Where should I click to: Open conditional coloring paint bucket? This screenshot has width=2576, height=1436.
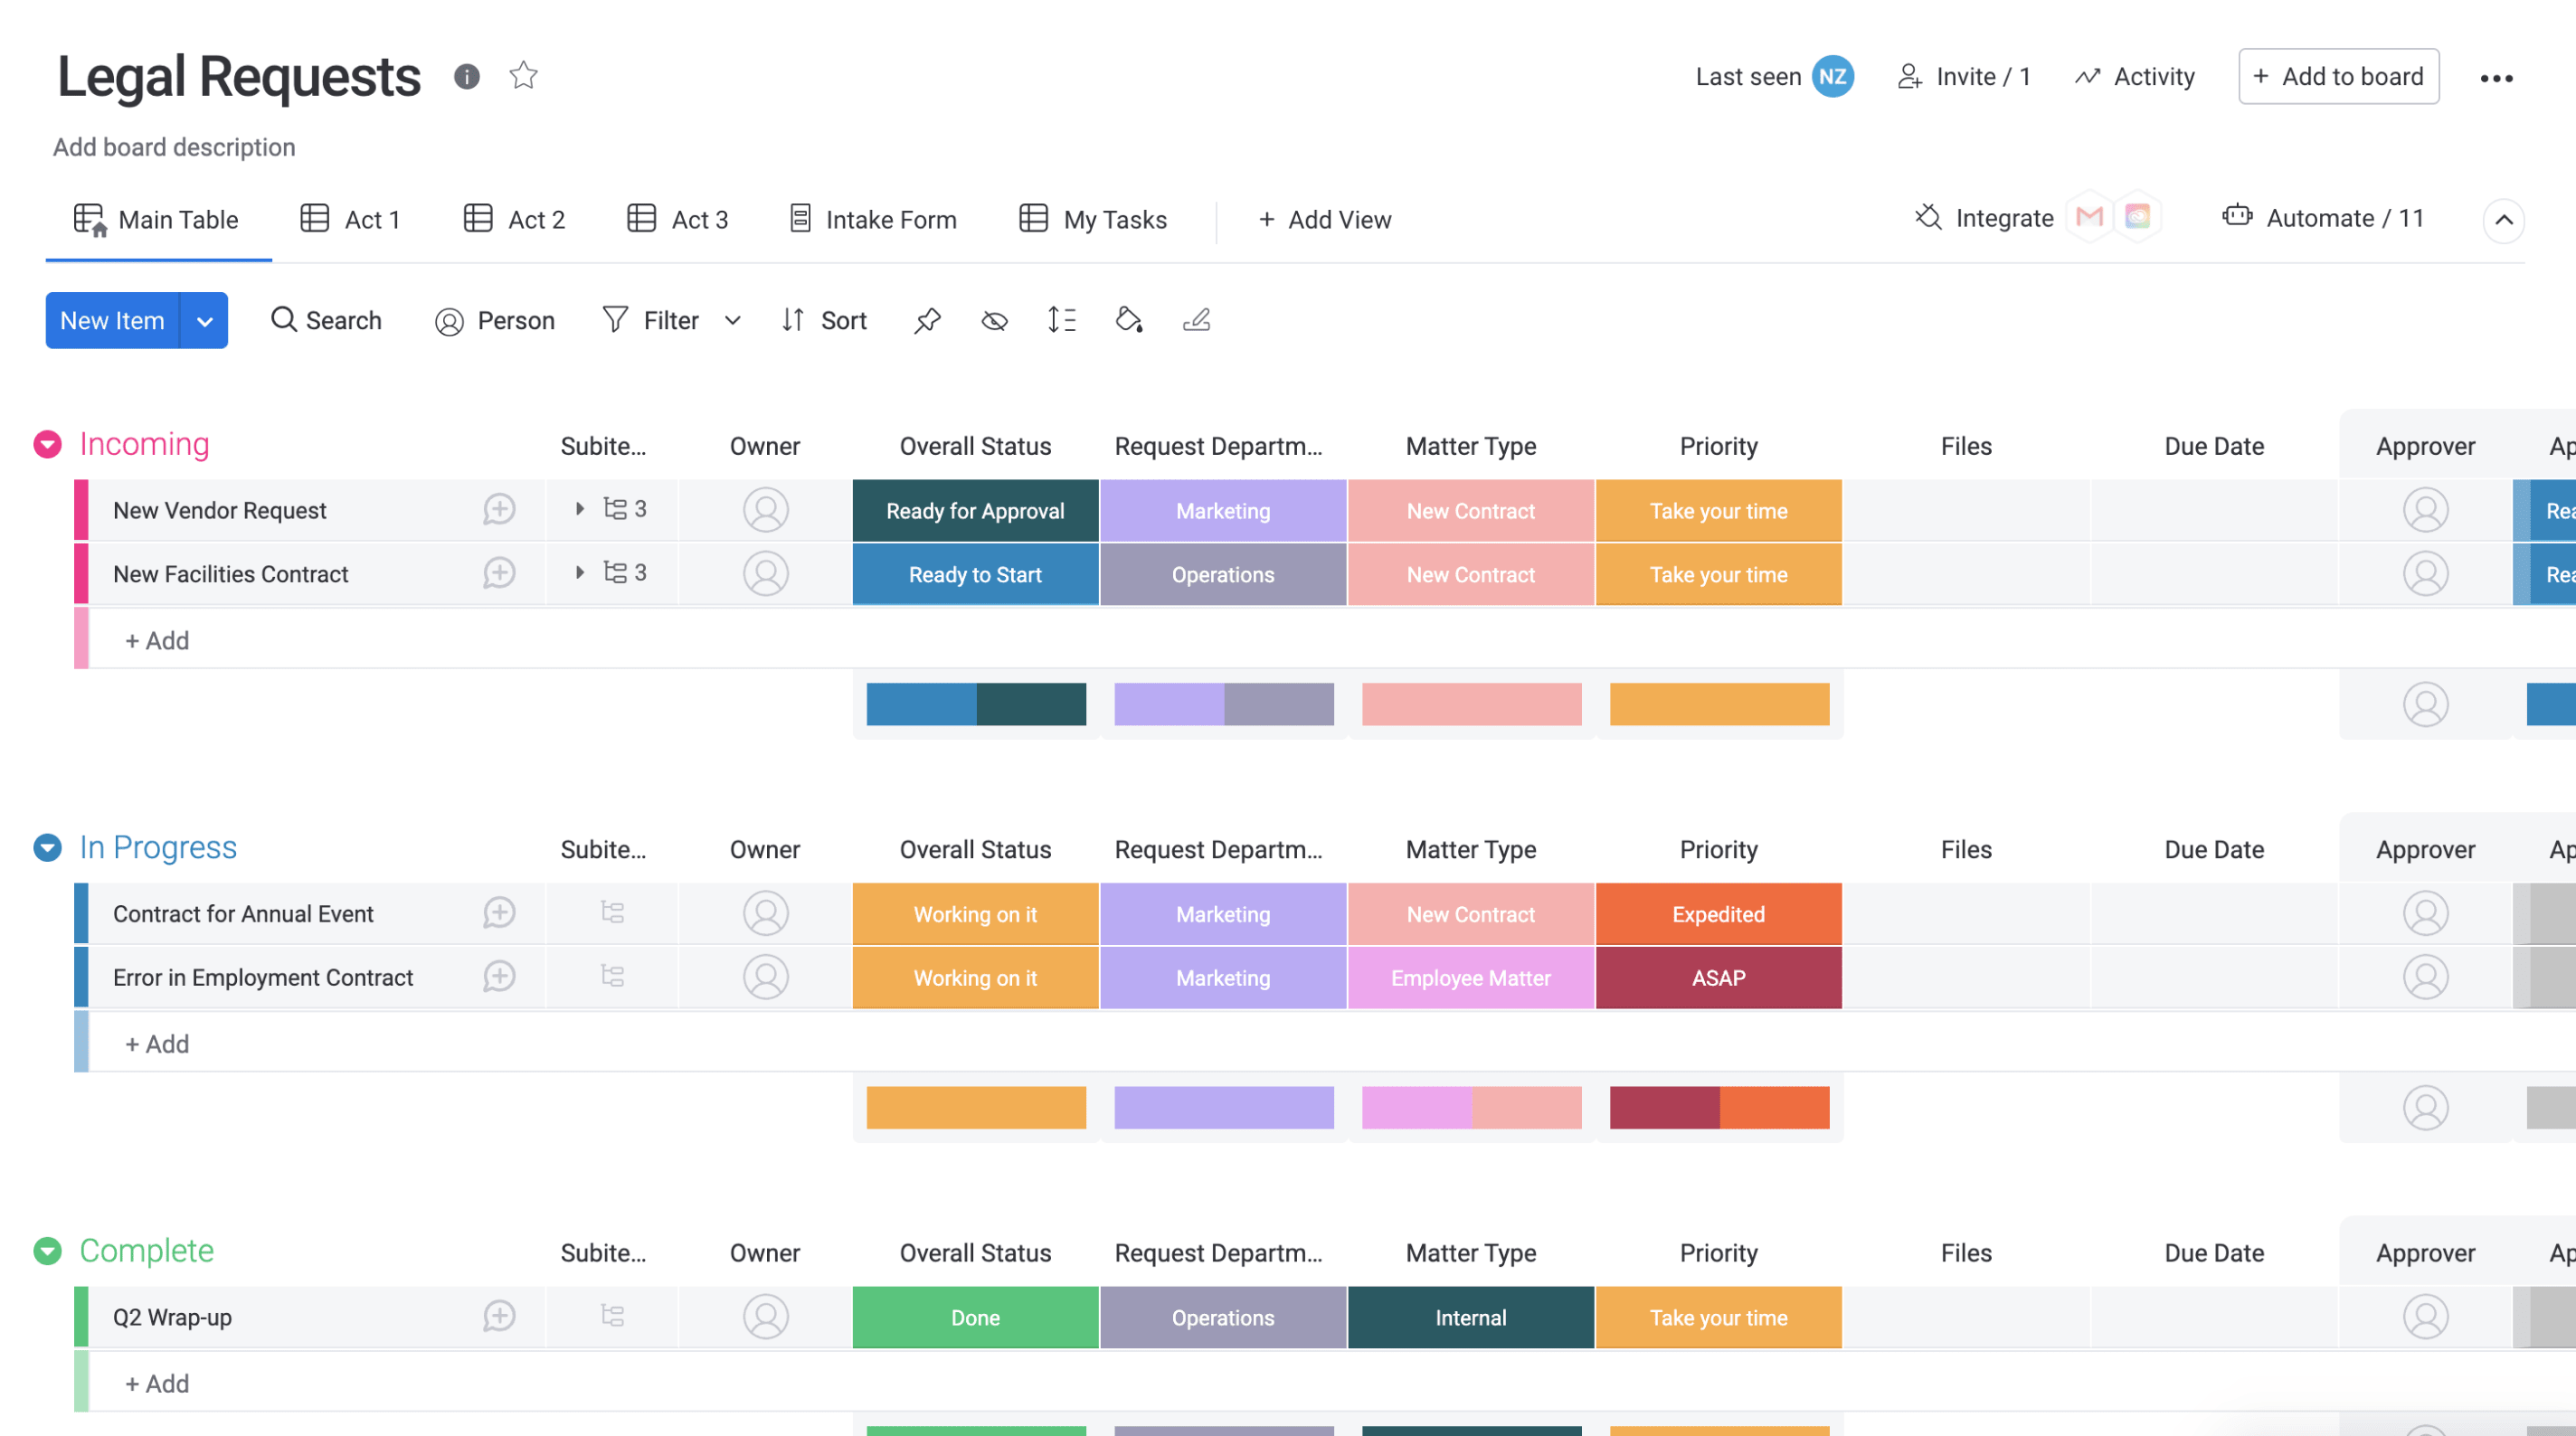(1128, 320)
